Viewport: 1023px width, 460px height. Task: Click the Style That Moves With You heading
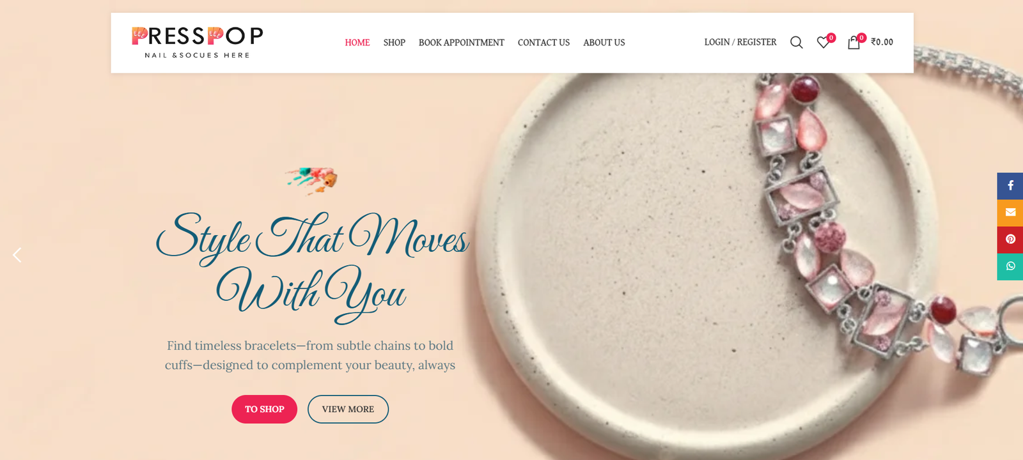pyautogui.click(x=312, y=265)
